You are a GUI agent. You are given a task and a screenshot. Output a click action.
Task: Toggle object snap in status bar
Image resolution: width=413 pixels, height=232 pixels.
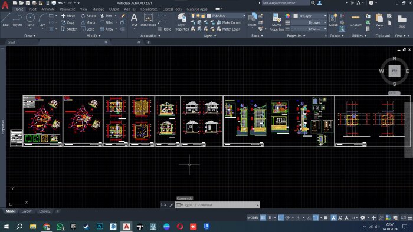pyautogui.click(x=316, y=217)
